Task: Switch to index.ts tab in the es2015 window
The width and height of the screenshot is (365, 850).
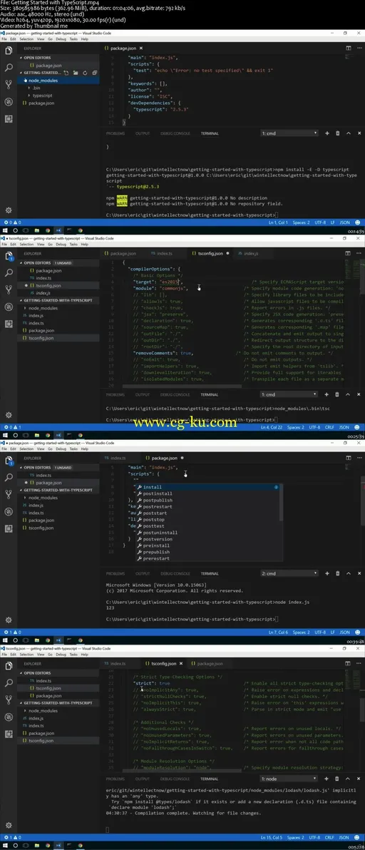Action: [161, 253]
